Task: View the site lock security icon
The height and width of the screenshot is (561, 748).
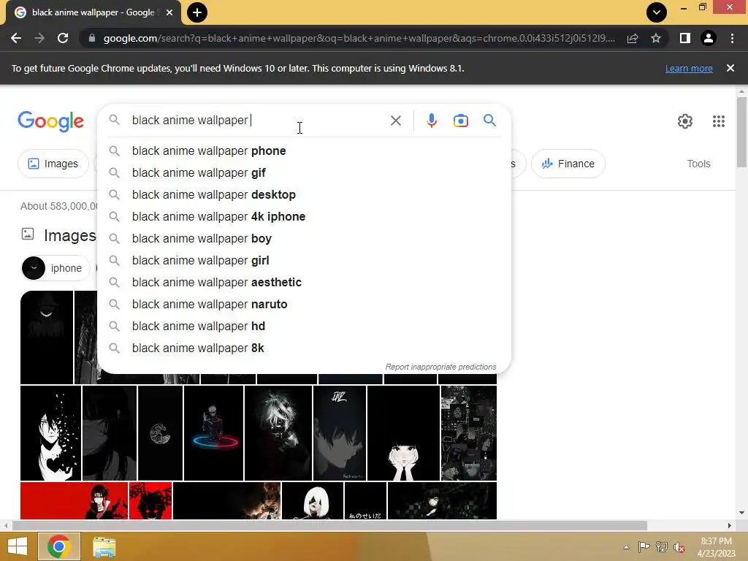Action: tap(92, 38)
